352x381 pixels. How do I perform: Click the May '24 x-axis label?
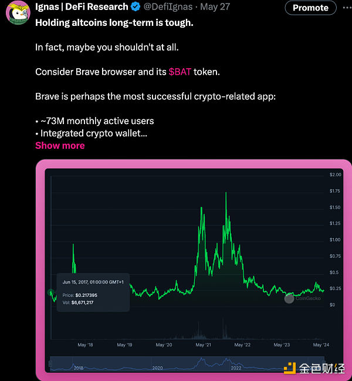pos(320,345)
